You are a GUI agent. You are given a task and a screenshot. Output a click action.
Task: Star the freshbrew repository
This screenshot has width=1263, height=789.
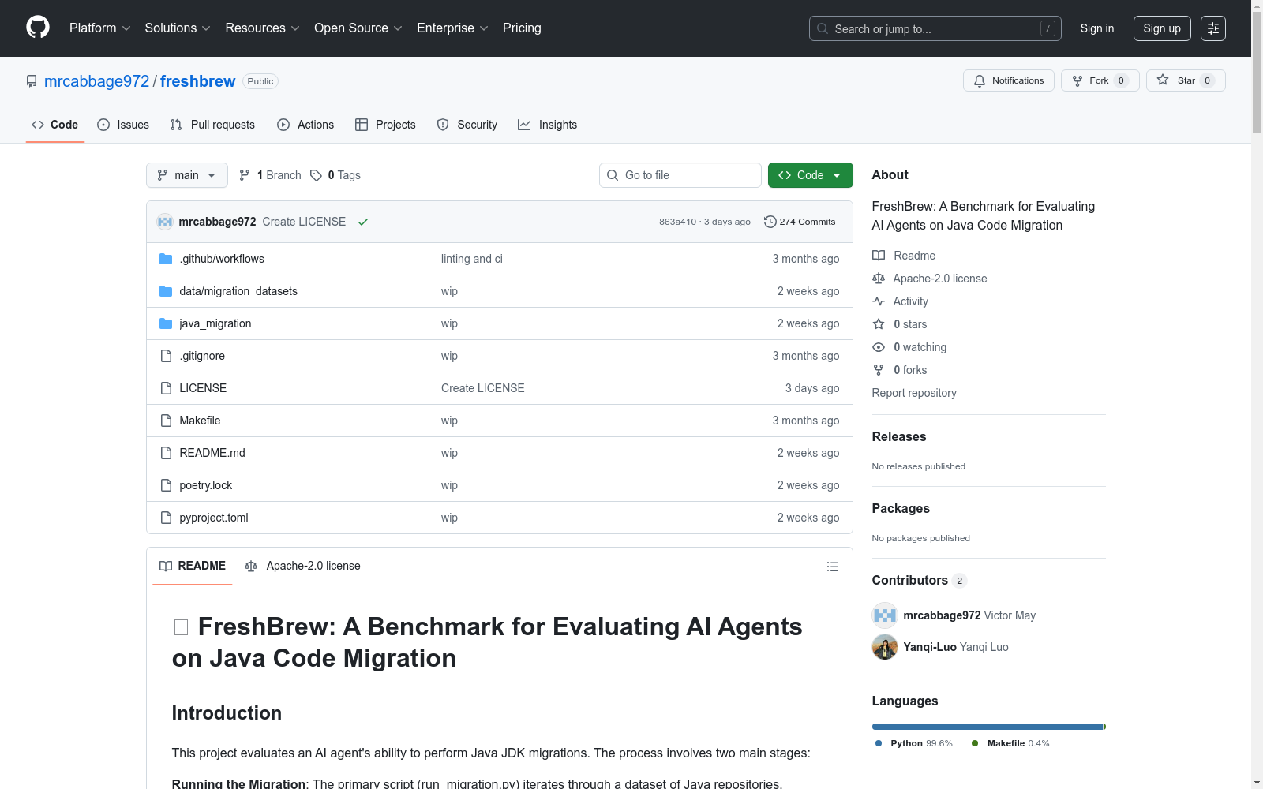pyautogui.click(x=1186, y=80)
